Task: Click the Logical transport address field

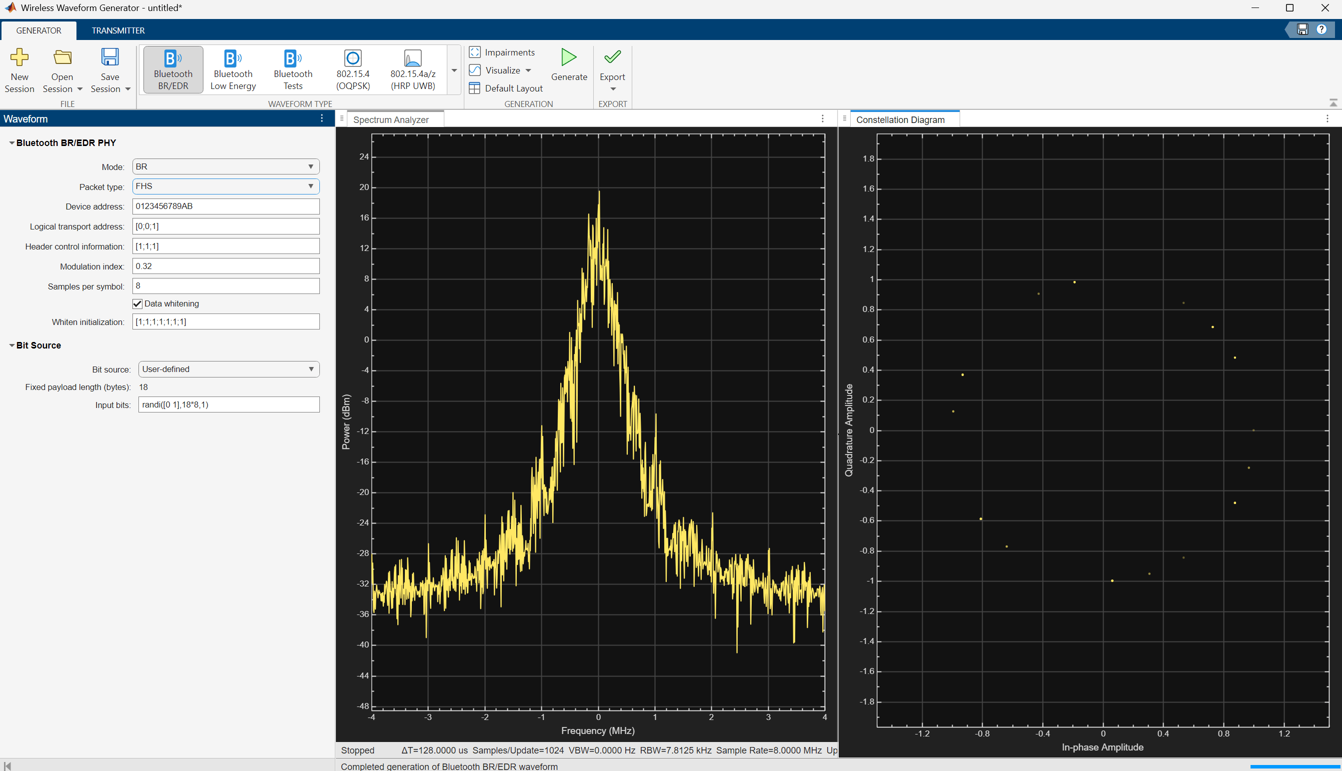Action: pyautogui.click(x=225, y=226)
